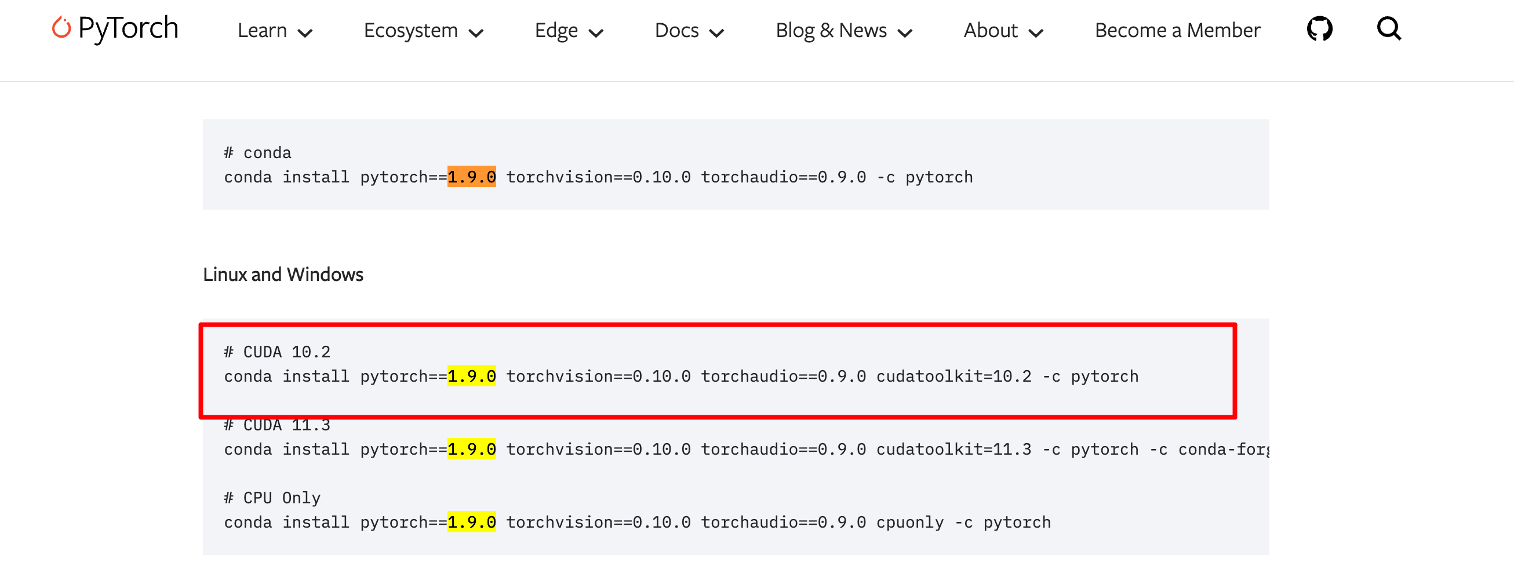Viewport: 1514px width, 585px height.
Task: Click highlighted 1.9.0 in cpuonly command
Action: click(471, 522)
